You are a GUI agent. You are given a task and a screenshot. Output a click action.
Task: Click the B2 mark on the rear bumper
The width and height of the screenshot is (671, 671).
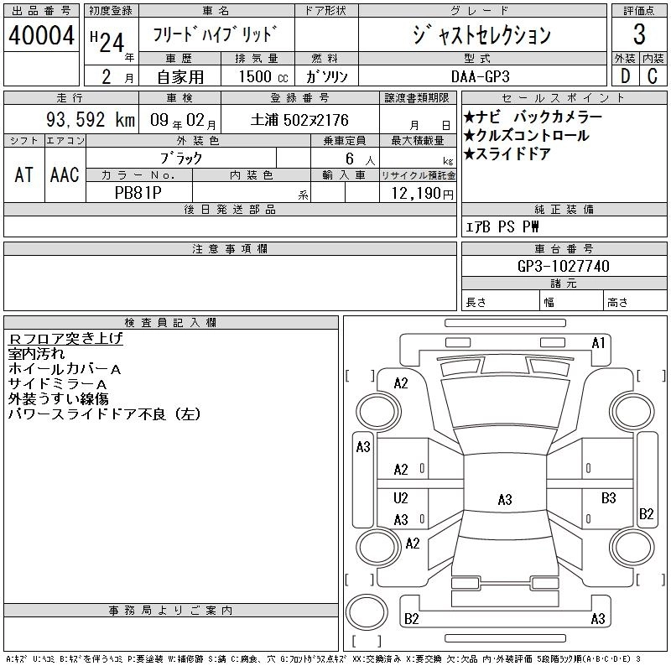click(x=411, y=618)
